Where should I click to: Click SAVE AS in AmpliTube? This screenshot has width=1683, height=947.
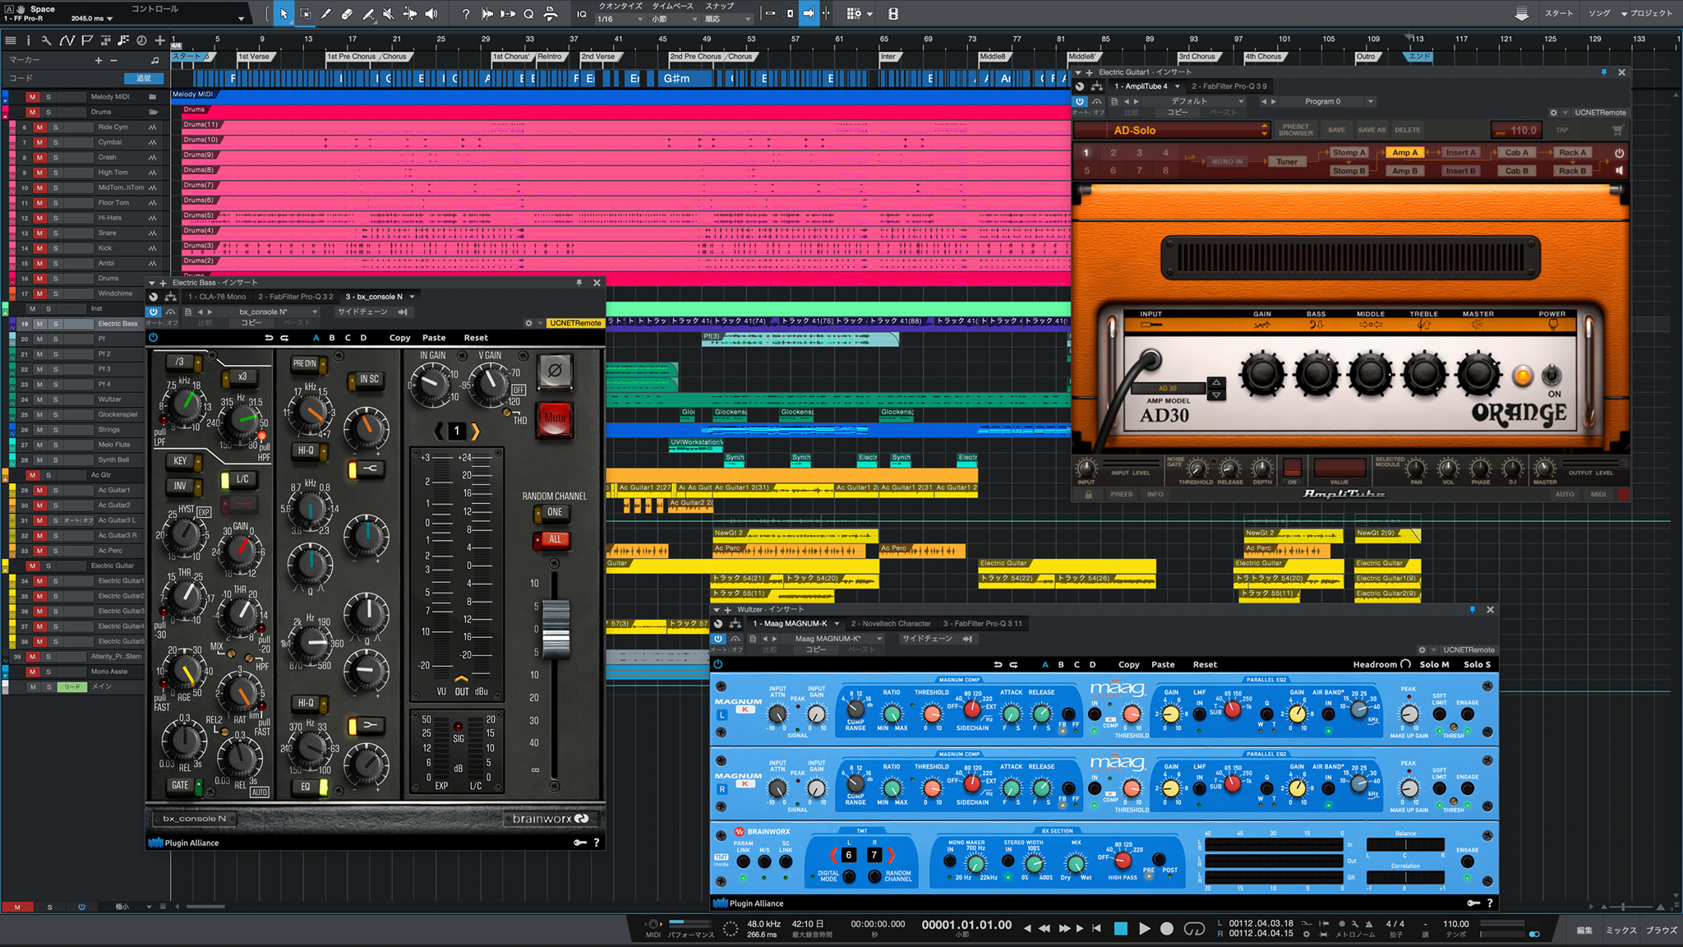(x=1372, y=130)
